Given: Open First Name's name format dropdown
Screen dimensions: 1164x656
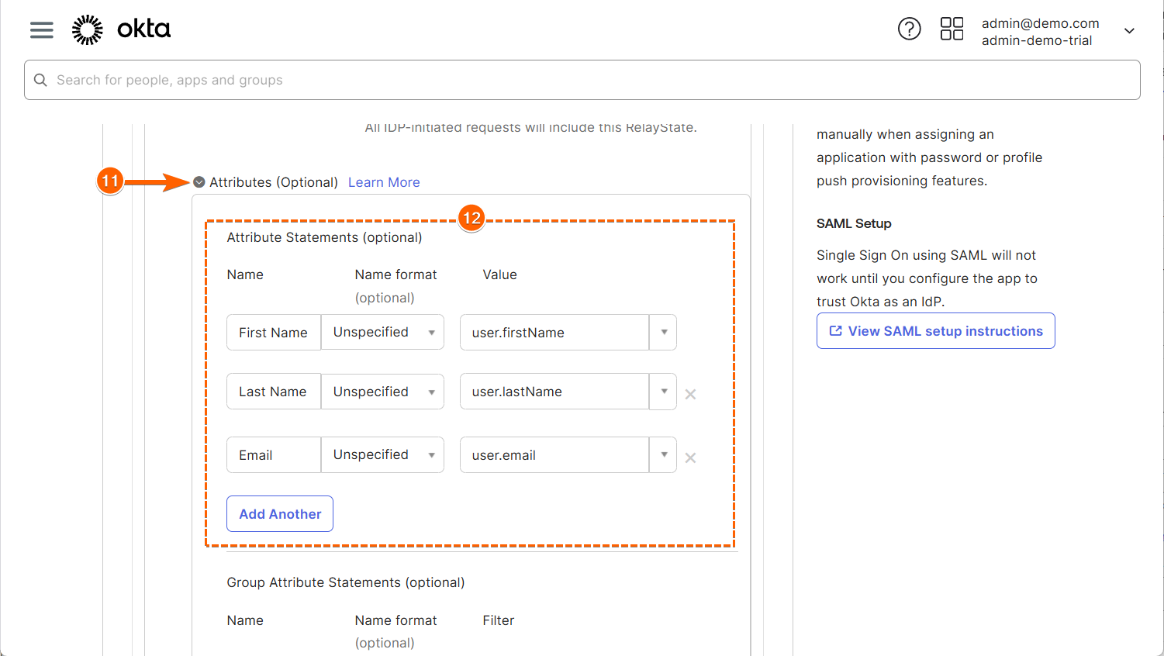Looking at the screenshot, I should coord(382,333).
